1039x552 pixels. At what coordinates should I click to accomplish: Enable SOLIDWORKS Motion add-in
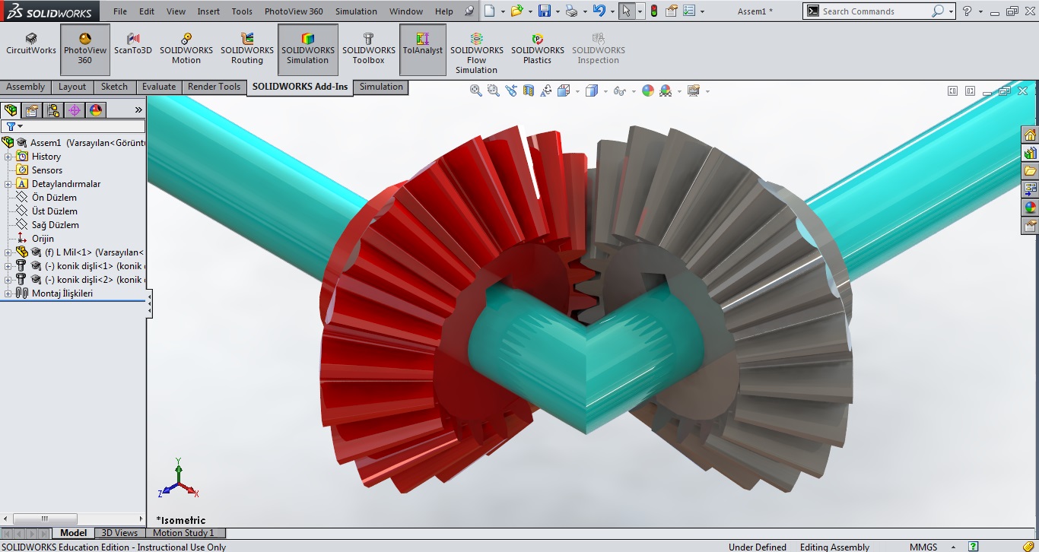pyautogui.click(x=186, y=49)
